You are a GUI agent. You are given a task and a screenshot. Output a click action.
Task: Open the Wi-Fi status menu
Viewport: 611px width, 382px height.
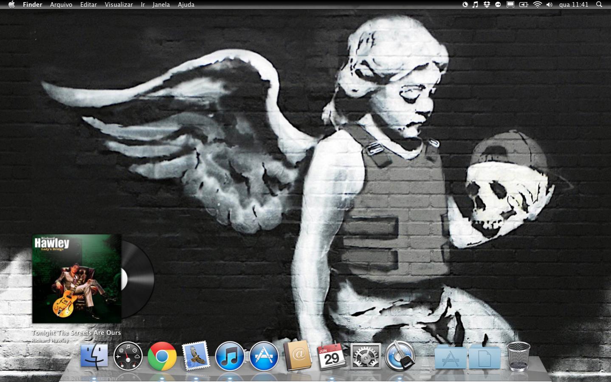(538, 4)
